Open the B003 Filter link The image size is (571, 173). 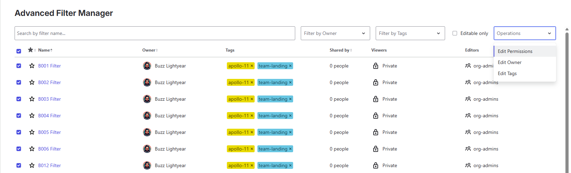(x=50, y=99)
